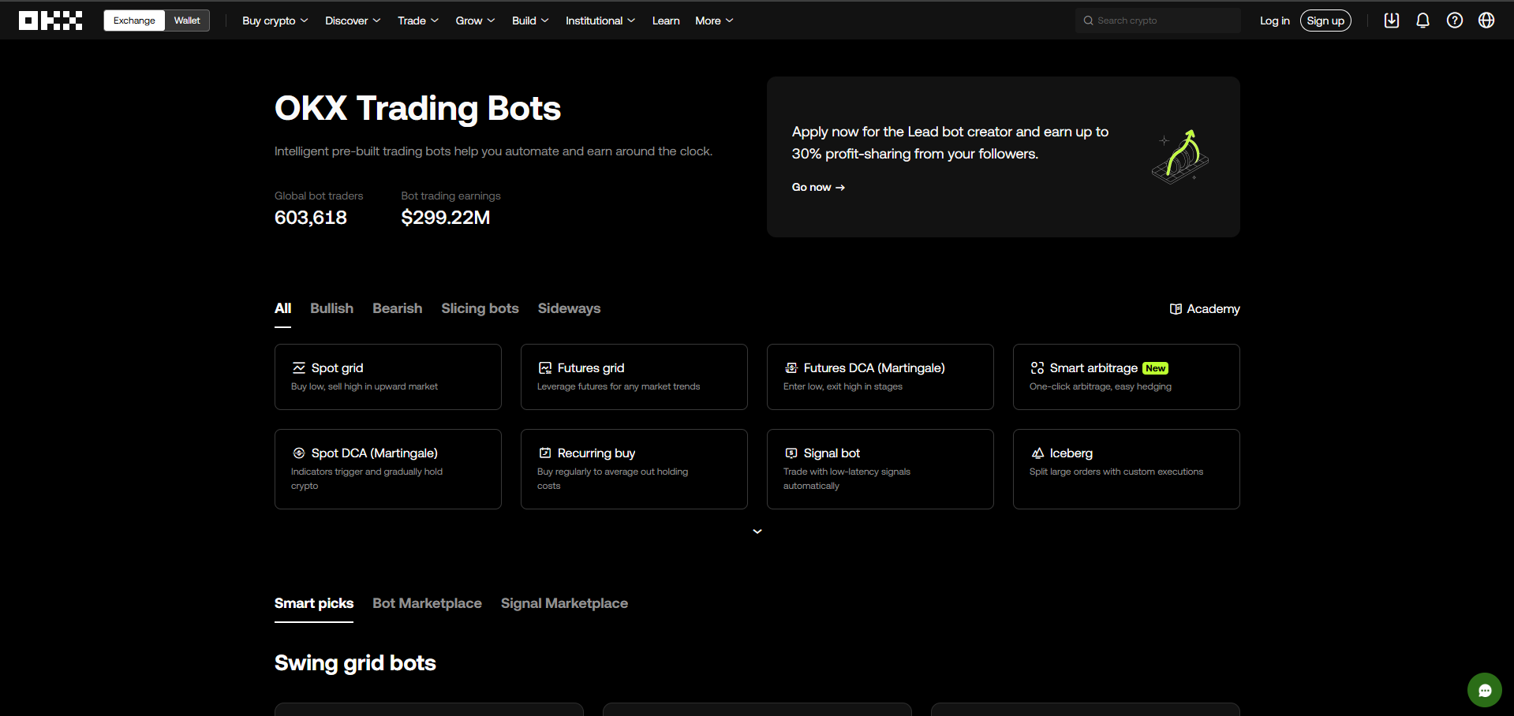
Task: Select the All bots tab
Action: 282,308
